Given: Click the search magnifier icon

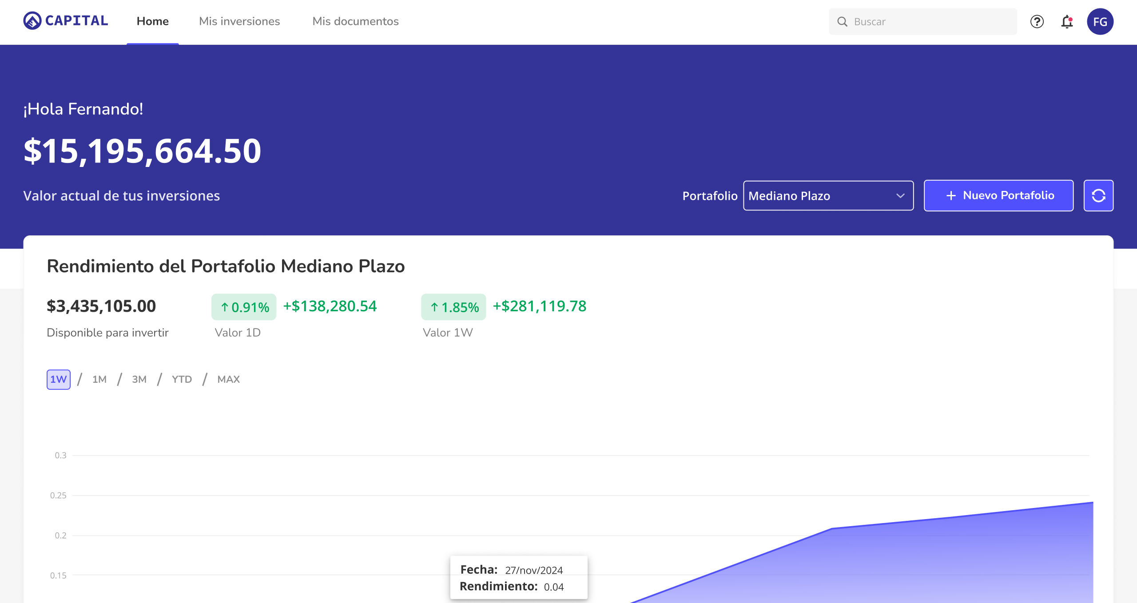Looking at the screenshot, I should (842, 21).
